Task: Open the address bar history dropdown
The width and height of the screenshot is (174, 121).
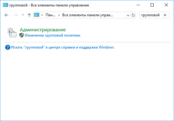Action: (128, 15)
